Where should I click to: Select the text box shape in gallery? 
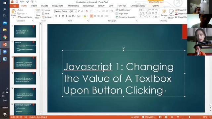(140, 10)
